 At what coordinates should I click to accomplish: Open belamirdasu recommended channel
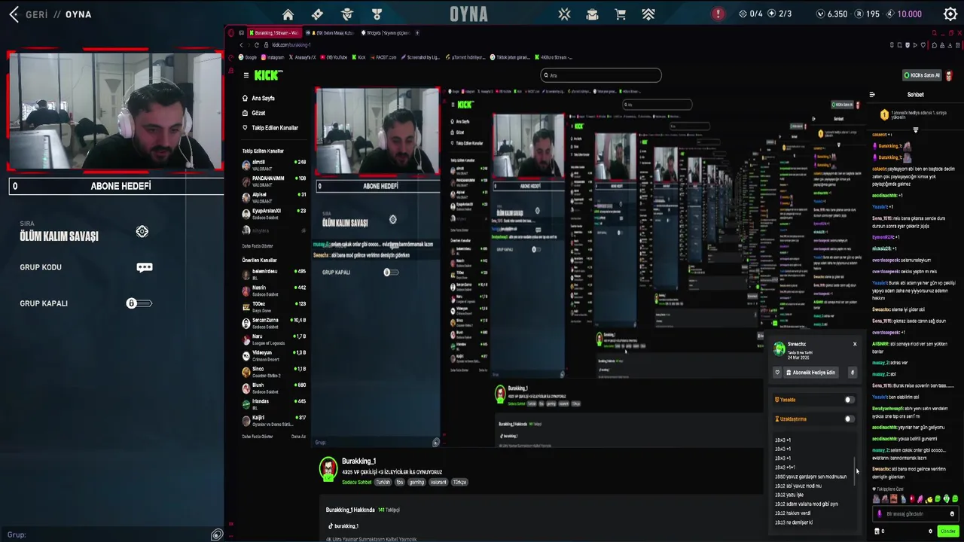click(273, 273)
